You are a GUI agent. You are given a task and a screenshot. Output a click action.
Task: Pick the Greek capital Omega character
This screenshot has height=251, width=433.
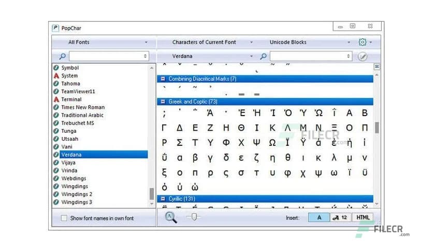click(272, 143)
